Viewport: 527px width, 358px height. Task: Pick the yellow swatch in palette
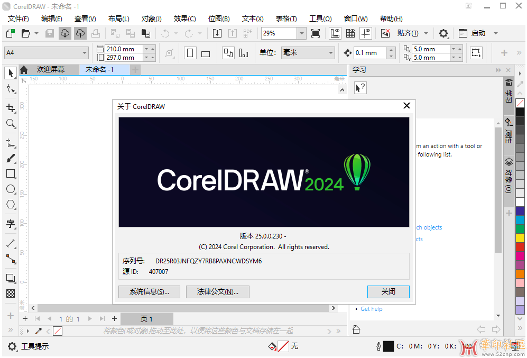point(520,237)
